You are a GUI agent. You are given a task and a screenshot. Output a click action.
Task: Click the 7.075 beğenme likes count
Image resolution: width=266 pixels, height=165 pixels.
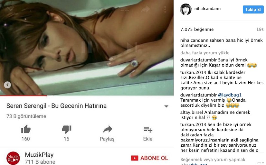197,29
